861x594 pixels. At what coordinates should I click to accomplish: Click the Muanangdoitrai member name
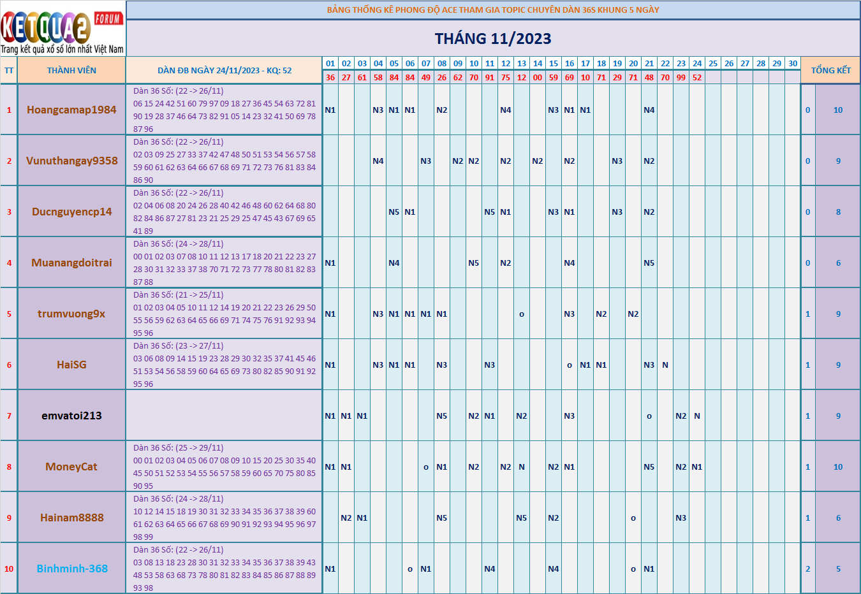pos(71,263)
